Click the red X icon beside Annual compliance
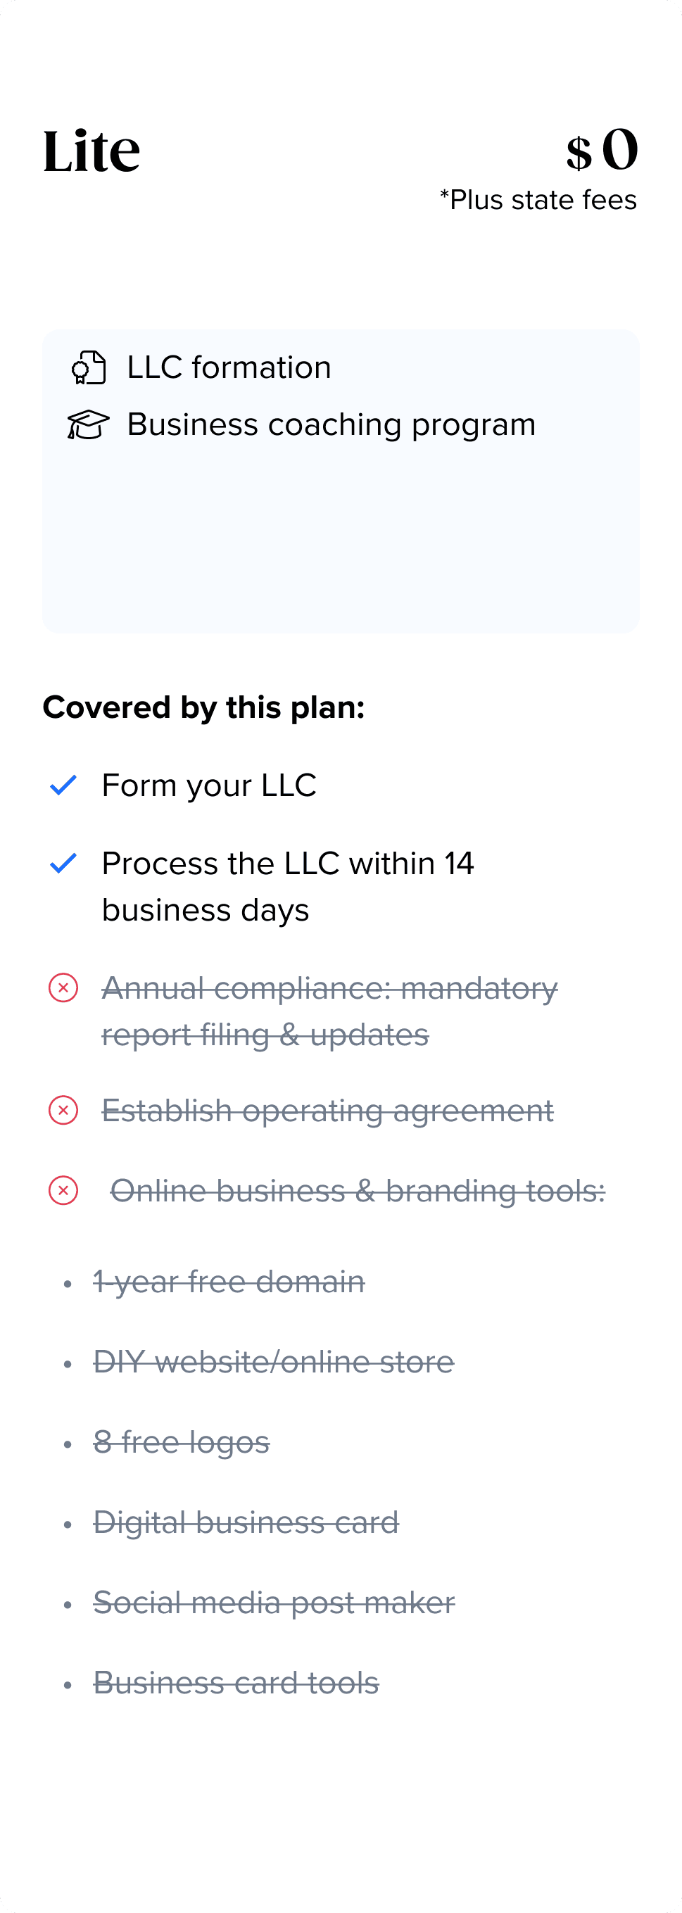Image resolution: width=682 pixels, height=1913 pixels. coord(63,987)
